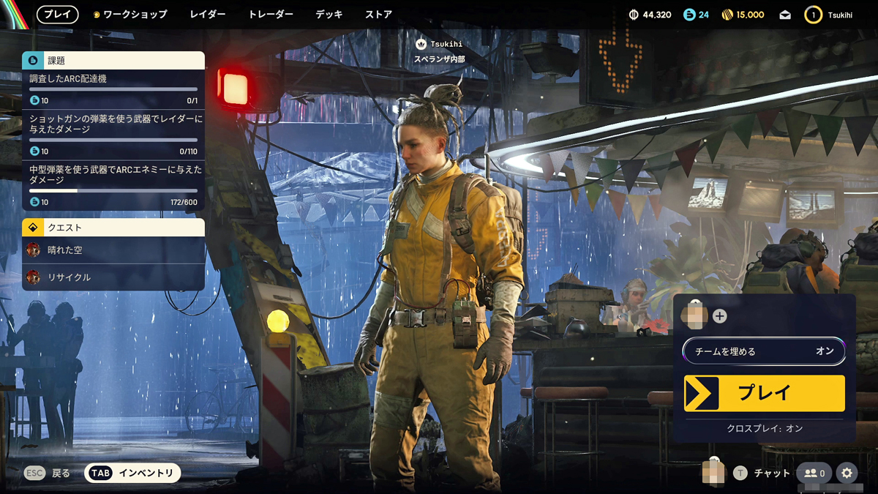The image size is (878, 494).
Task: Switch to the トレーダー tab
Action: coord(271,15)
